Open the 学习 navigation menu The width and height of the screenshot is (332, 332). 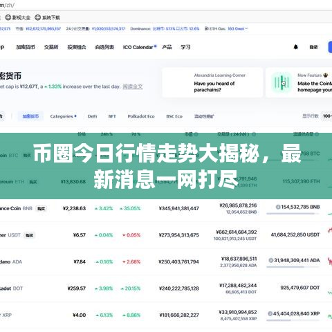(185, 47)
